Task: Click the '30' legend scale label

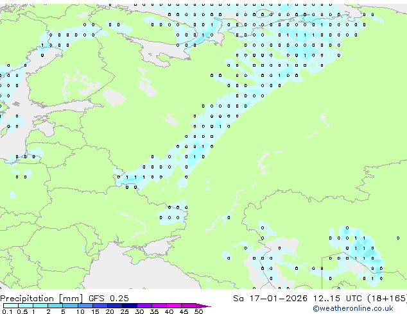Action: tap(139, 311)
